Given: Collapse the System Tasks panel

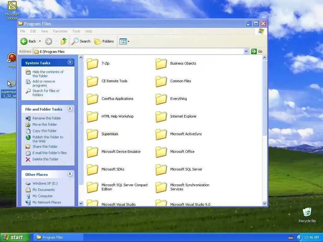Looking at the screenshot, I should pyautogui.click(x=70, y=62).
